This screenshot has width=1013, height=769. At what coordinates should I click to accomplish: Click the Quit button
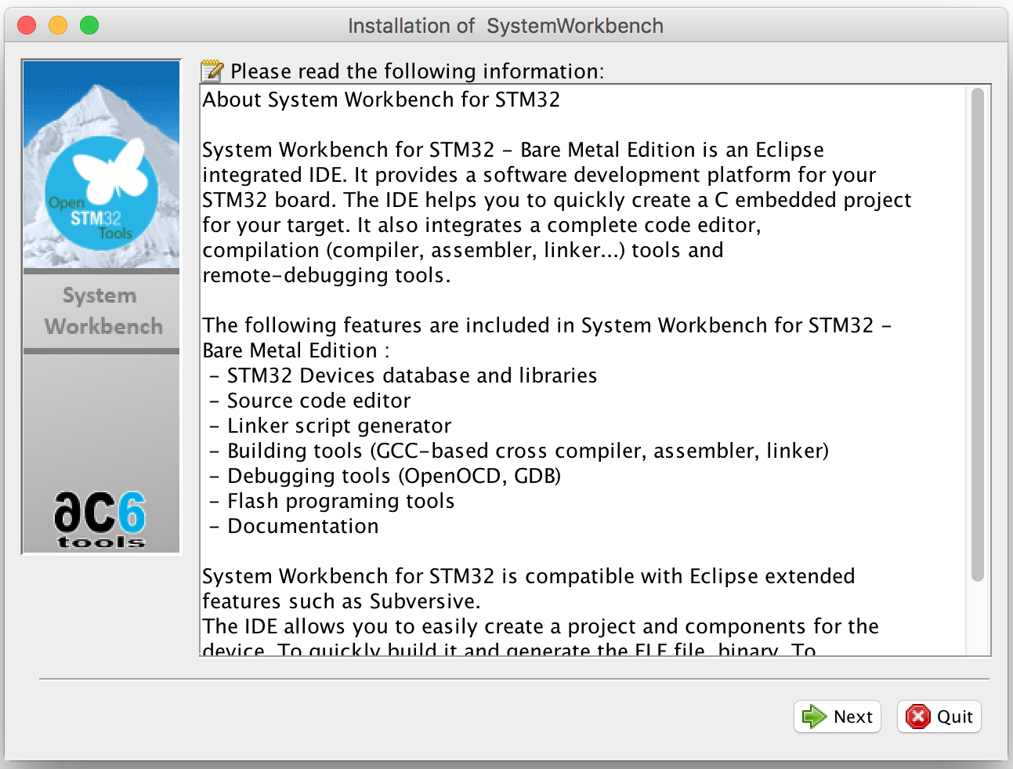(x=939, y=716)
